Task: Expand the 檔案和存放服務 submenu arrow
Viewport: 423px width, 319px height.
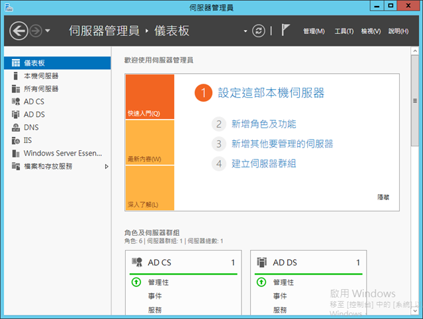Action: (x=106, y=166)
